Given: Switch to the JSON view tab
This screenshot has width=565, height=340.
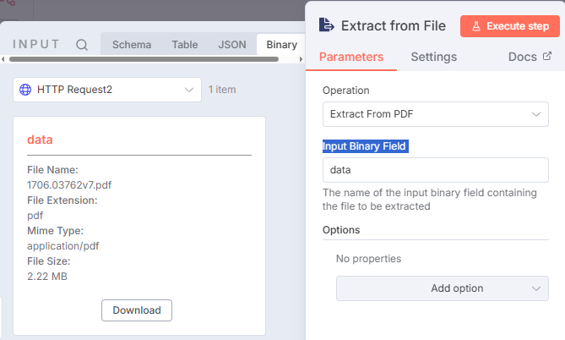Looking at the screenshot, I should 232,45.
